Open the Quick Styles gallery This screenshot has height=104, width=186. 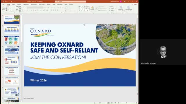96,8
